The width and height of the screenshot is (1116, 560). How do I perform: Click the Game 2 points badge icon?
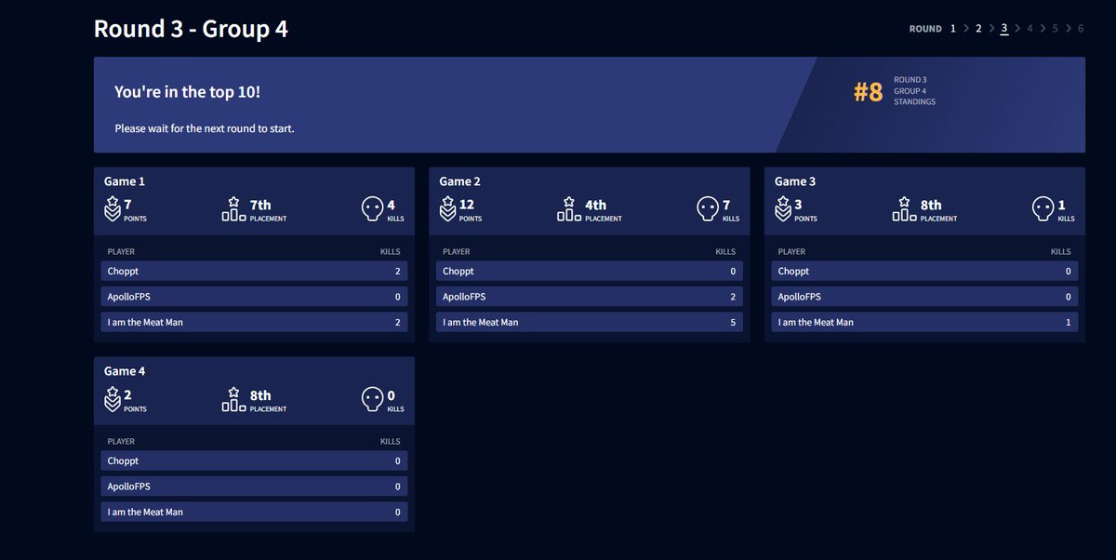(x=448, y=209)
